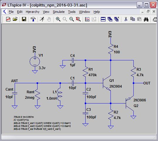Click the Autorange waveform icon
This screenshot has height=141, width=158.
(x=87, y=19)
